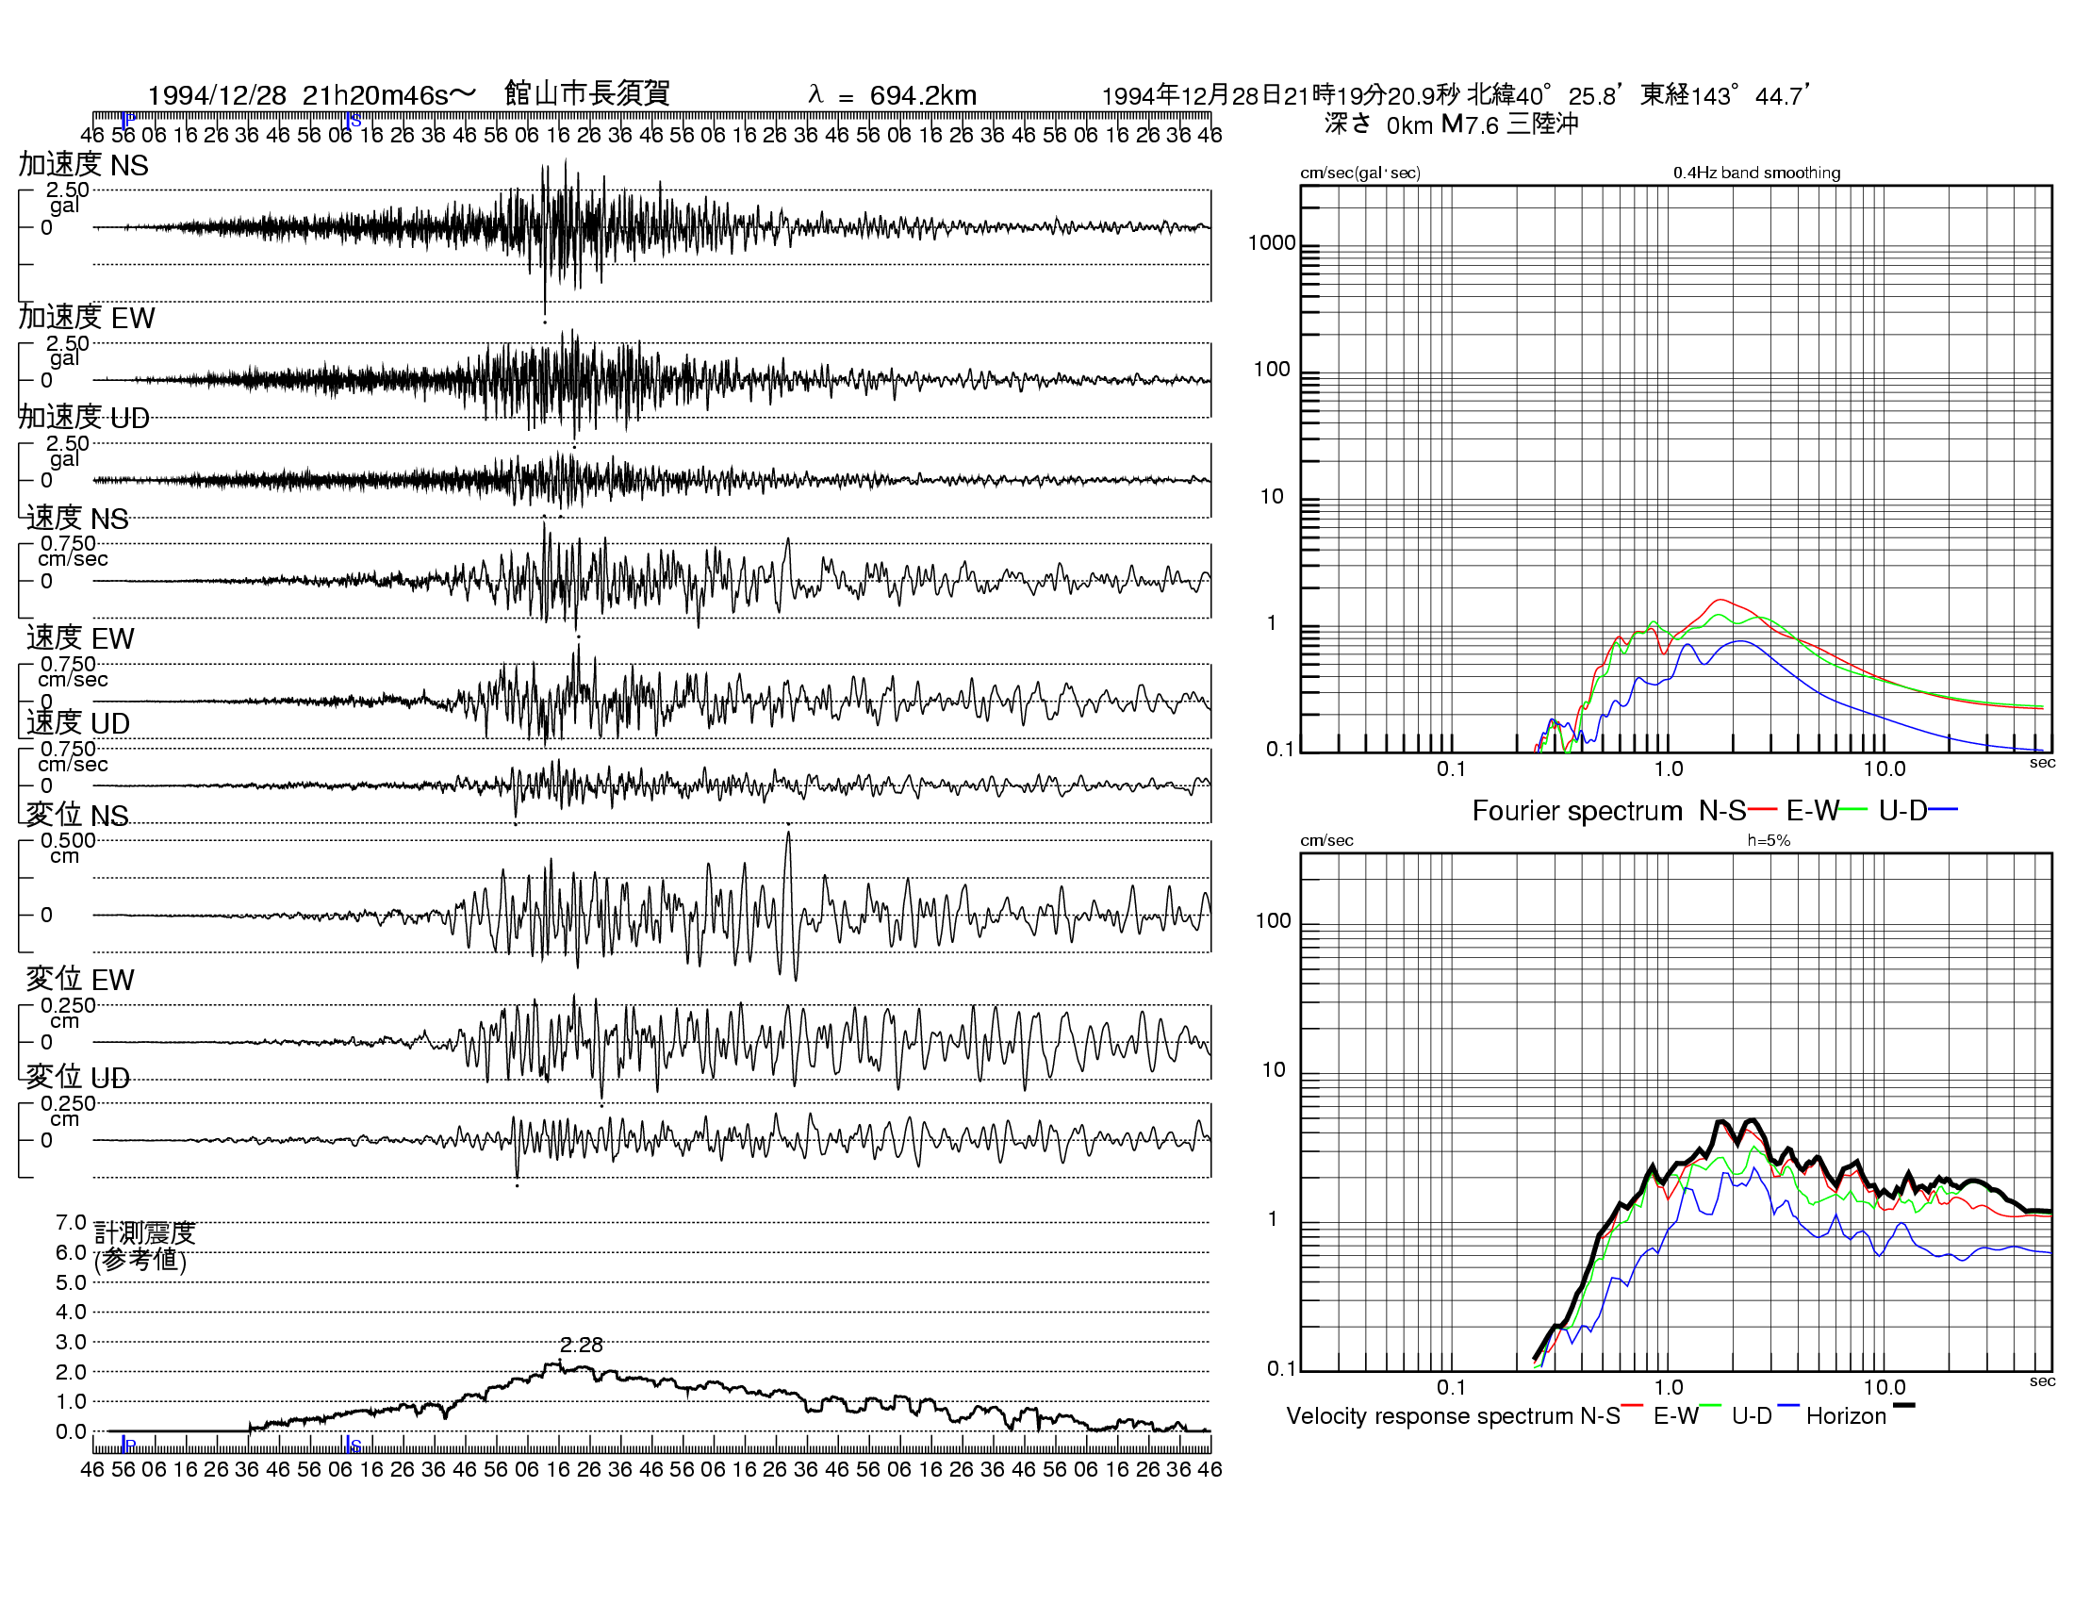Click the P marker on bottom time axis
The image size is (2074, 1603).
coord(128,1445)
